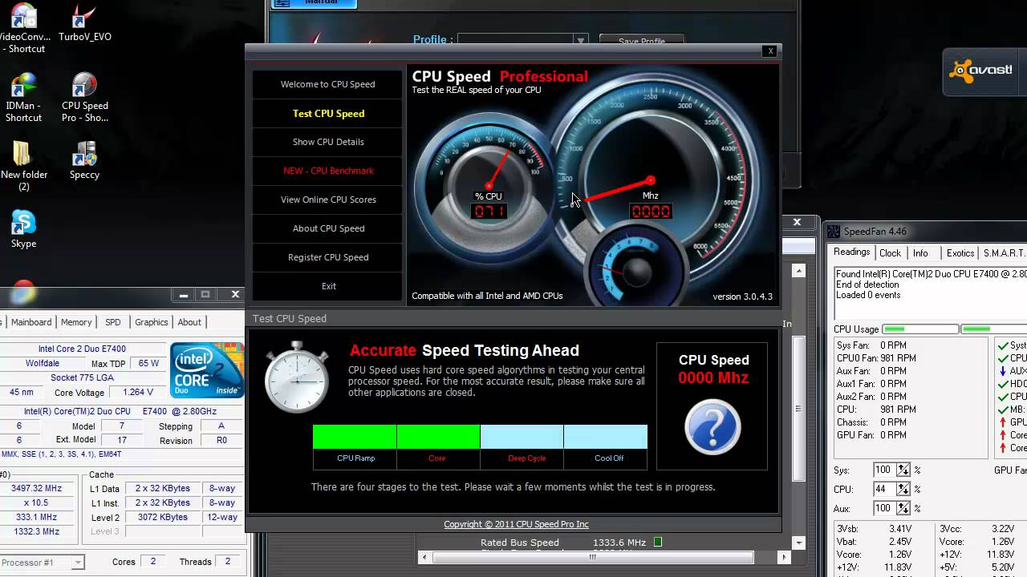Launch the IDMan Shortcut desktop icon
This screenshot has width=1027, height=577.
(23, 98)
